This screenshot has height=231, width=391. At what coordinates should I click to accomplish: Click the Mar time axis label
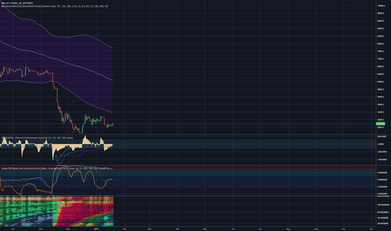click(150, 229)
